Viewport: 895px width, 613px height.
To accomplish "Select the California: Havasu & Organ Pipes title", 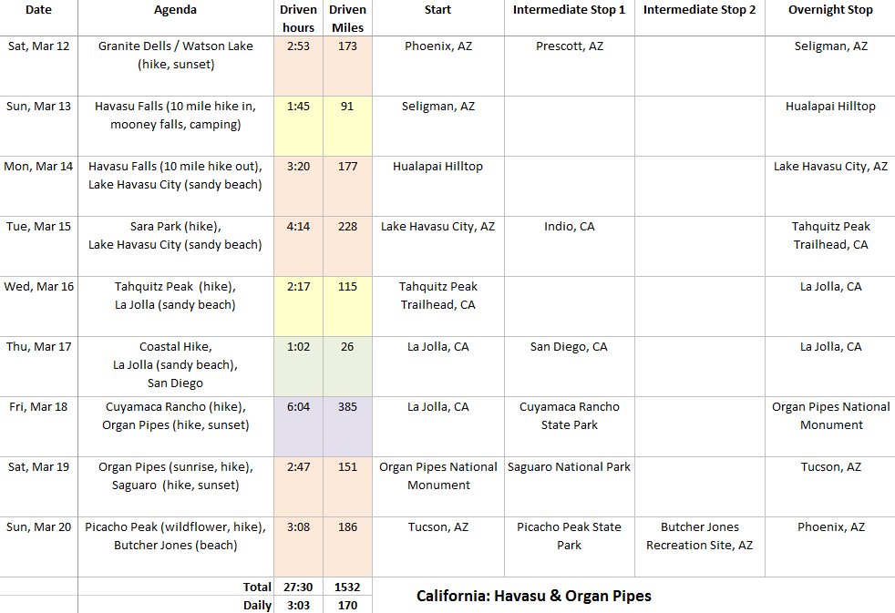I will click(533, 596).
